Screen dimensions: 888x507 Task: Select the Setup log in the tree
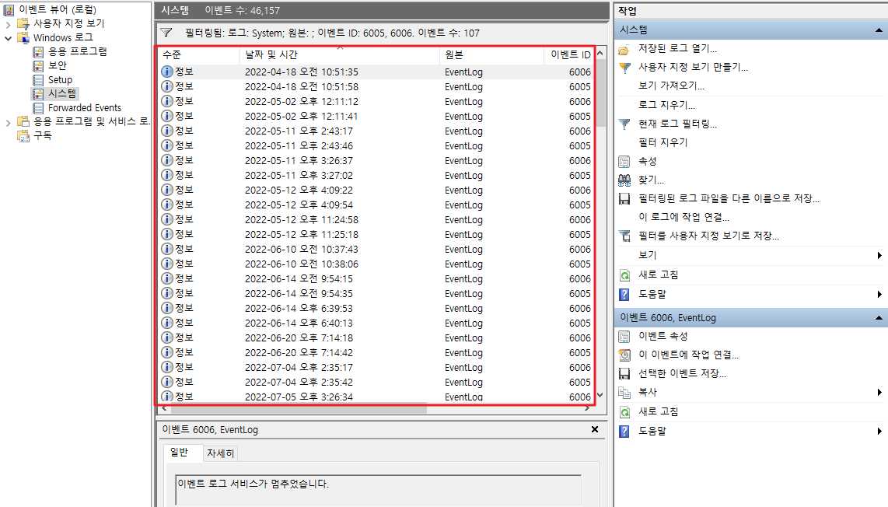point(60,80)
